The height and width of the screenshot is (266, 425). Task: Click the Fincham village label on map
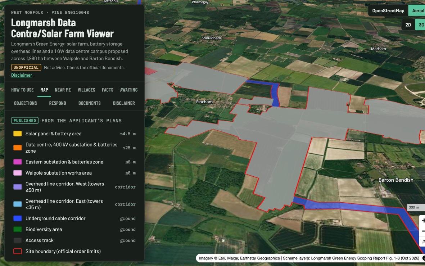[204, 102]
